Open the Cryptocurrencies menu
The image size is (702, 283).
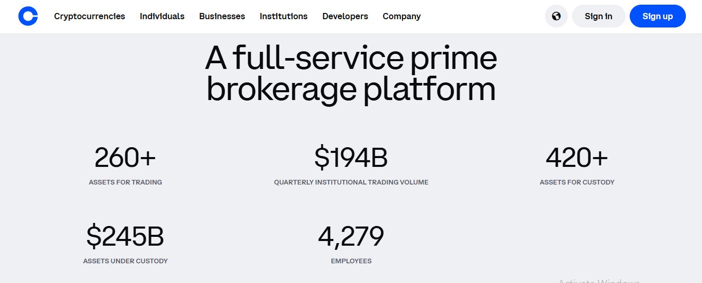tap(89, 16)
